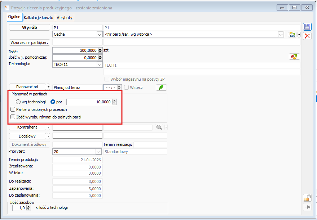Click the magnifier icon beside Kontrahent field
Viewport: 317px width, 220px height.
(x=159, y=127)
